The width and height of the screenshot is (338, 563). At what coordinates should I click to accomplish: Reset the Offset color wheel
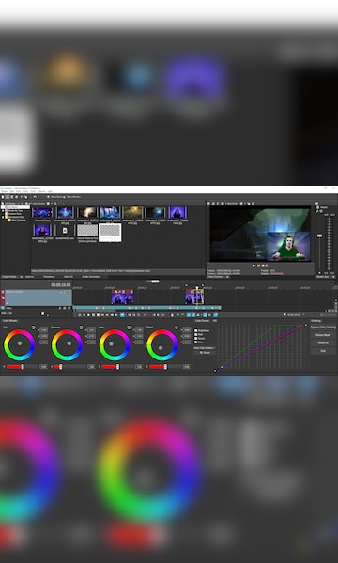pos(176,327)
